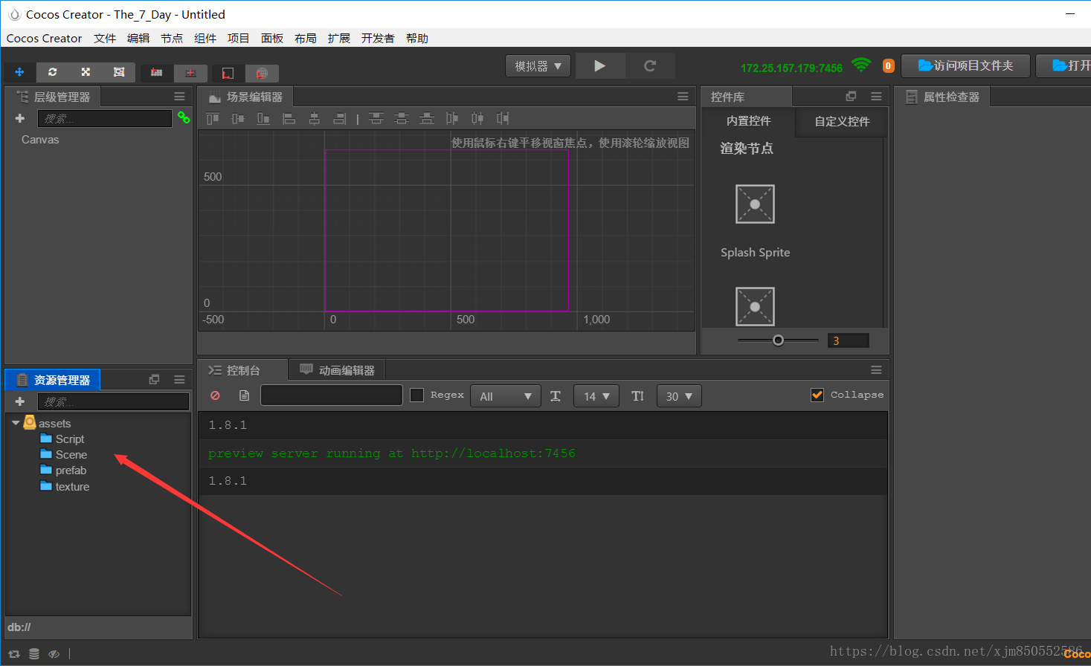Click the wifi connection status icon
Image resolution: width=1091 pixels, height=666 pixels.
(x=860, y=65)
